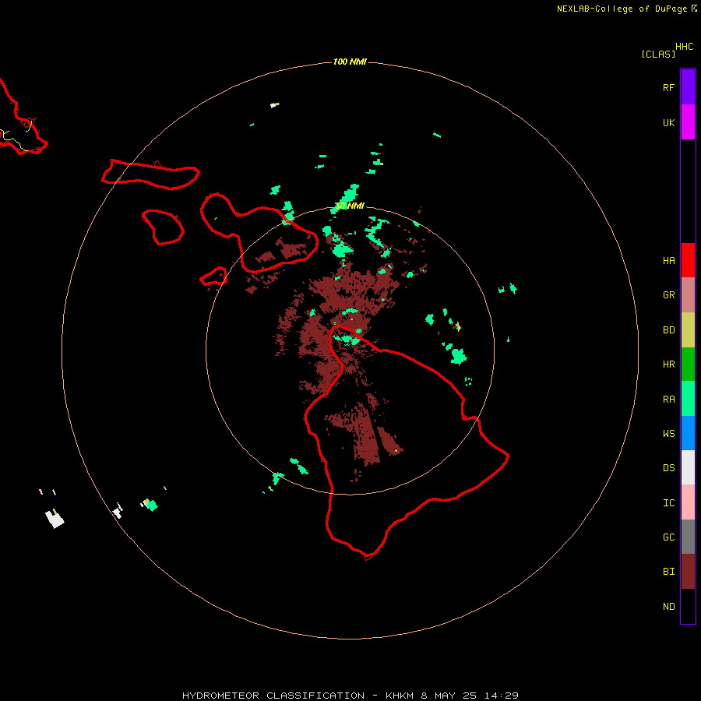Click the BI legend label
This screenshot has height=701, width=701.
click(x=668, y=572)
